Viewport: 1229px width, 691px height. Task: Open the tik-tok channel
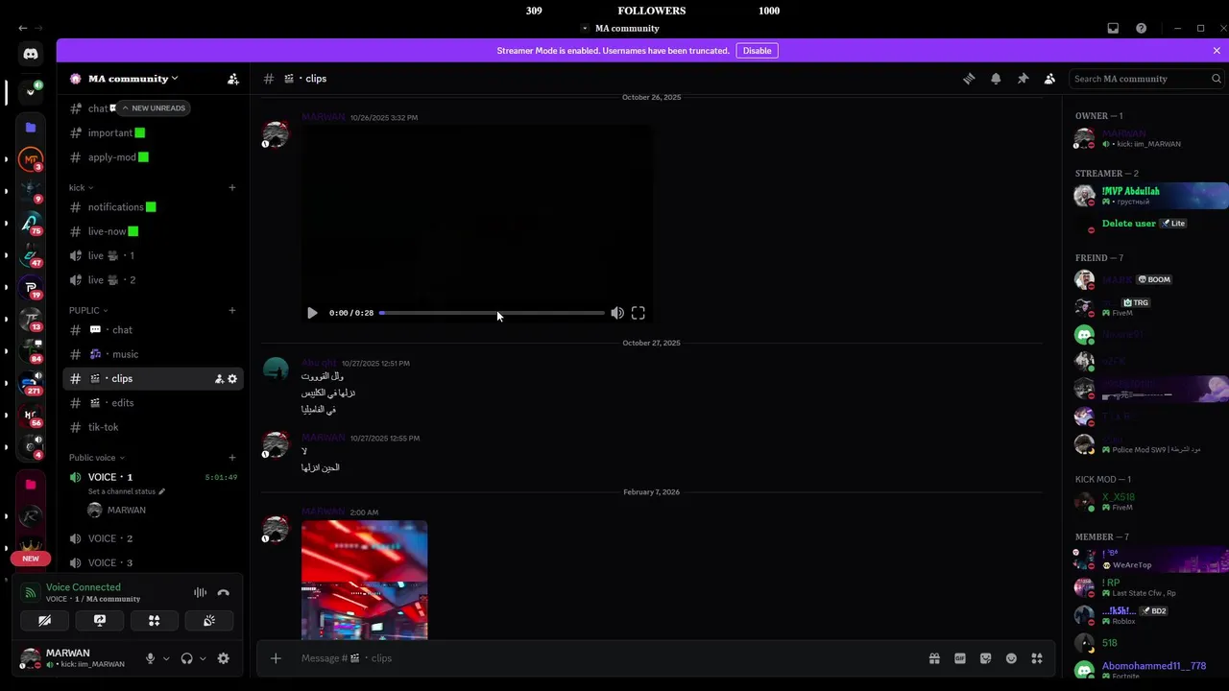[x=153, y=427]
